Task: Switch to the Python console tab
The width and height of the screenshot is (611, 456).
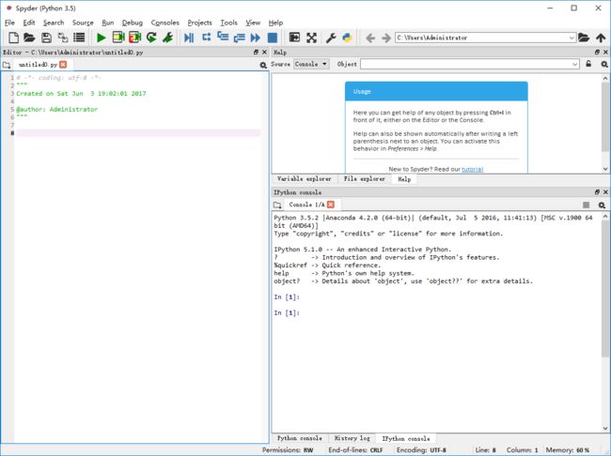Action: click(x=299, y=438)
